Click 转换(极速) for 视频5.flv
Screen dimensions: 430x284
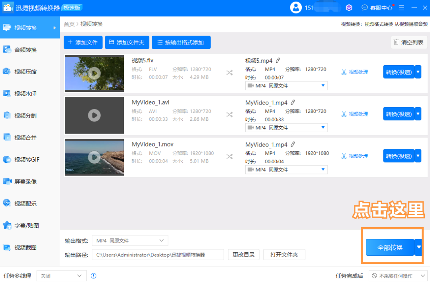click(x=399, y=72)
